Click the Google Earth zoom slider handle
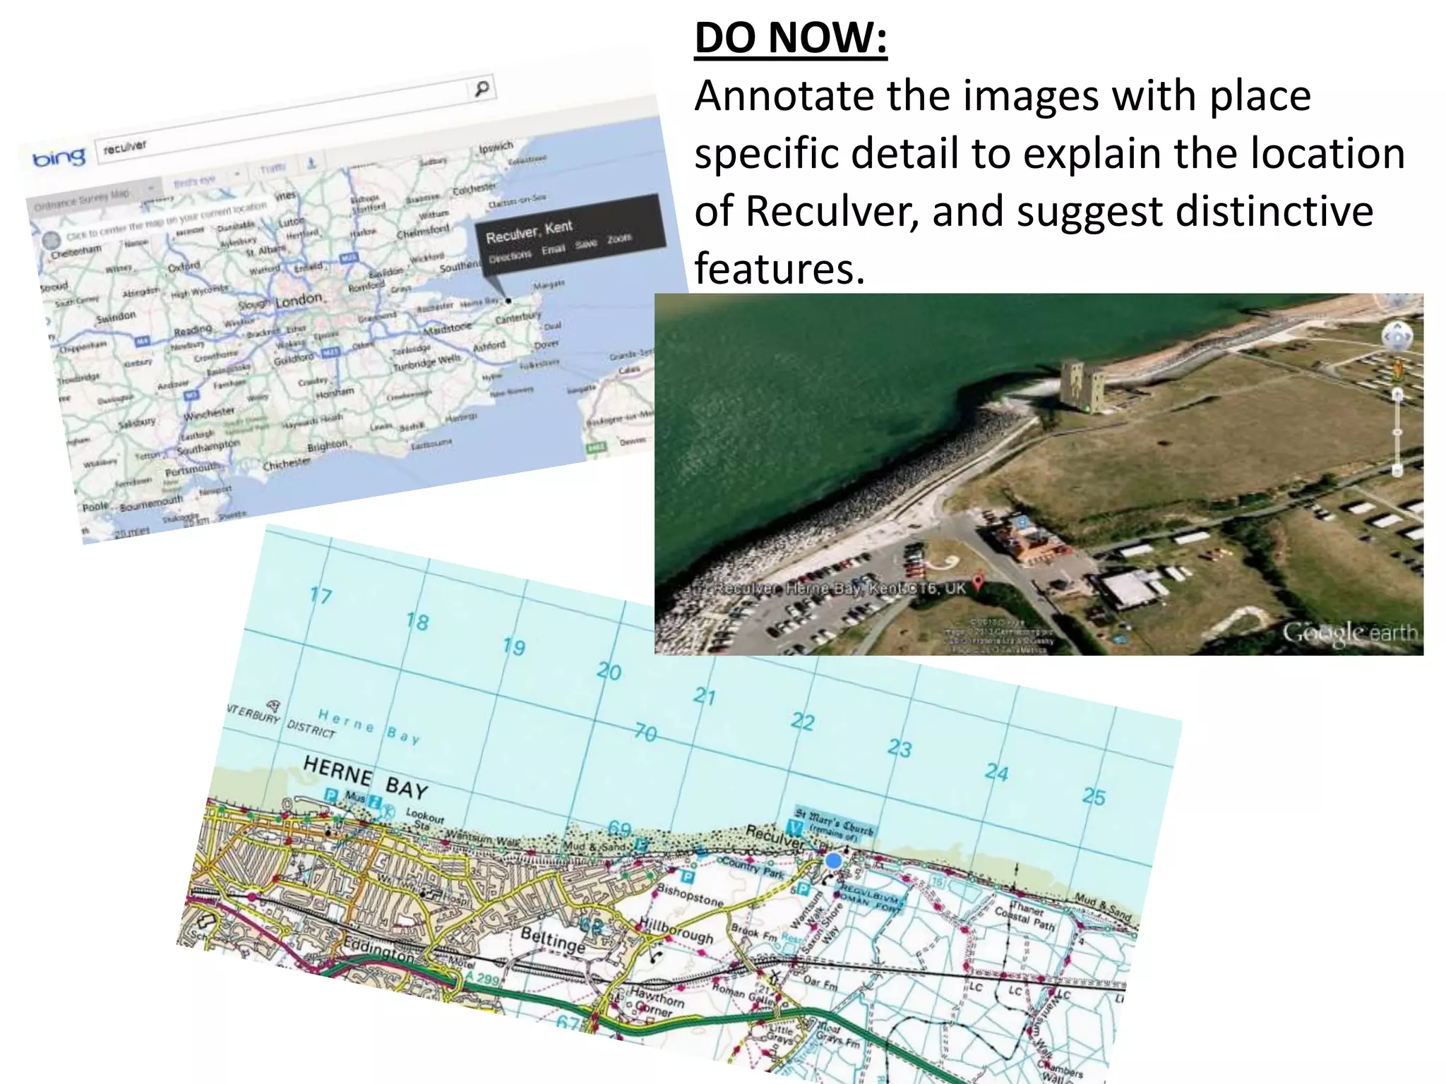This screenshot has height=1084, width=1446. 1397,432
